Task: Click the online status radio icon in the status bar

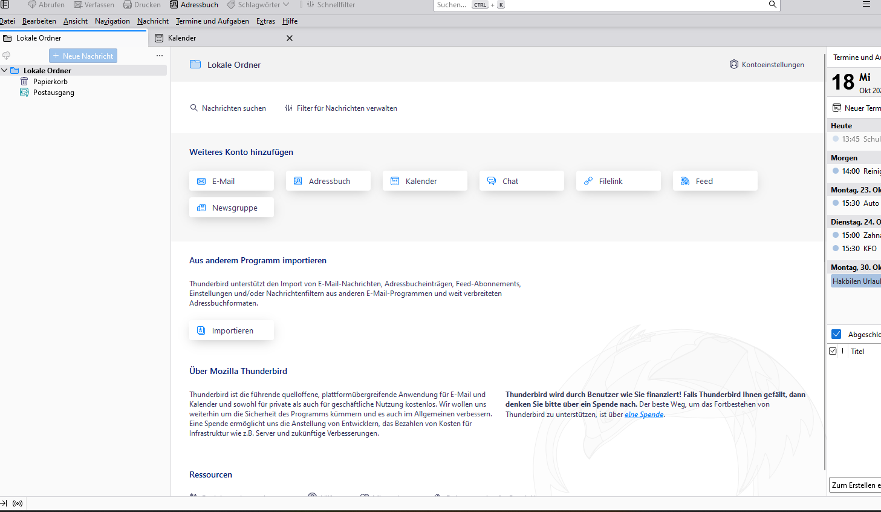Action: point(18,504)
